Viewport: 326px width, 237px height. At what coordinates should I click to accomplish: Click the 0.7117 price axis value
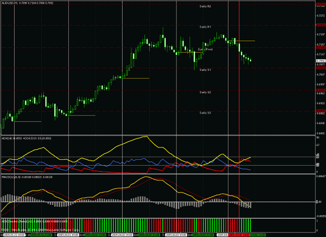tap(321, 55)
